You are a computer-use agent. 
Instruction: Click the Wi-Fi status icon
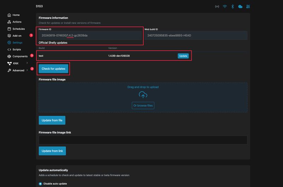pyautogui.click(x=225, y=7)
